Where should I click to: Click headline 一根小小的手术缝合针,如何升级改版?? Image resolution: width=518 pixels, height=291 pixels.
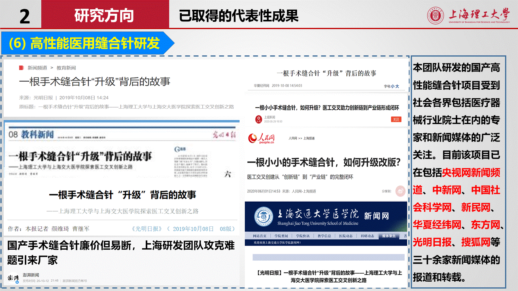point(324,162)
